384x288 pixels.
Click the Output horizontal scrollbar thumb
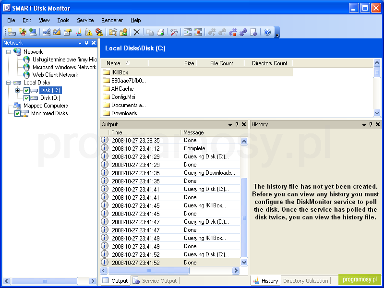149,270
